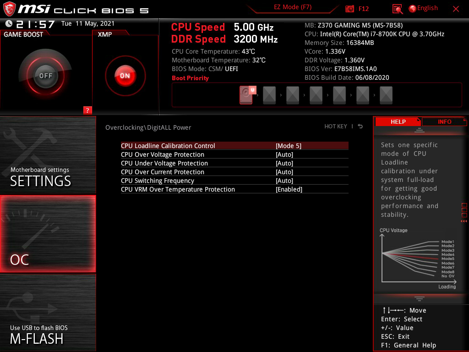Open the OC overclocking section
469x352 pixels.
48,234
